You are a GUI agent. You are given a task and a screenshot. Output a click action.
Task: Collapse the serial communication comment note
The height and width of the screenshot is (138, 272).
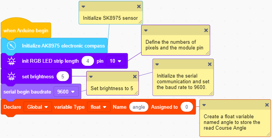point(157,64)
